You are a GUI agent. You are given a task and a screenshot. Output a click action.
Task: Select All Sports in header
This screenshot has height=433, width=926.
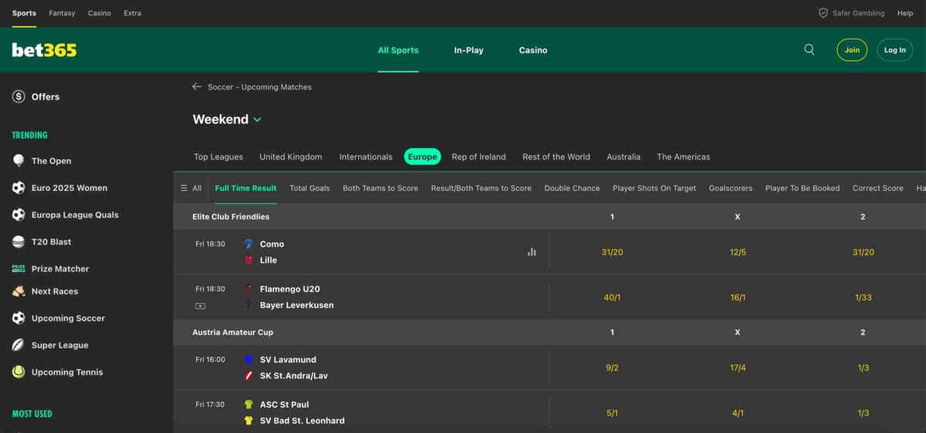398,50
